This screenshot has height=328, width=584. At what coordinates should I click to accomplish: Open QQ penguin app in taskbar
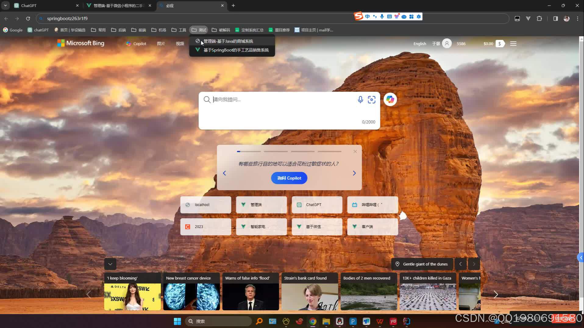(340, 321)
